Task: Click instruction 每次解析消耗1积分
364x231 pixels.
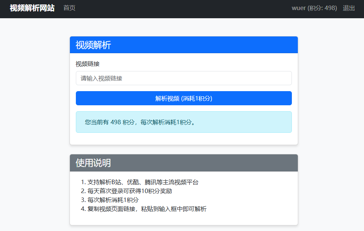Action: [113, 200]
